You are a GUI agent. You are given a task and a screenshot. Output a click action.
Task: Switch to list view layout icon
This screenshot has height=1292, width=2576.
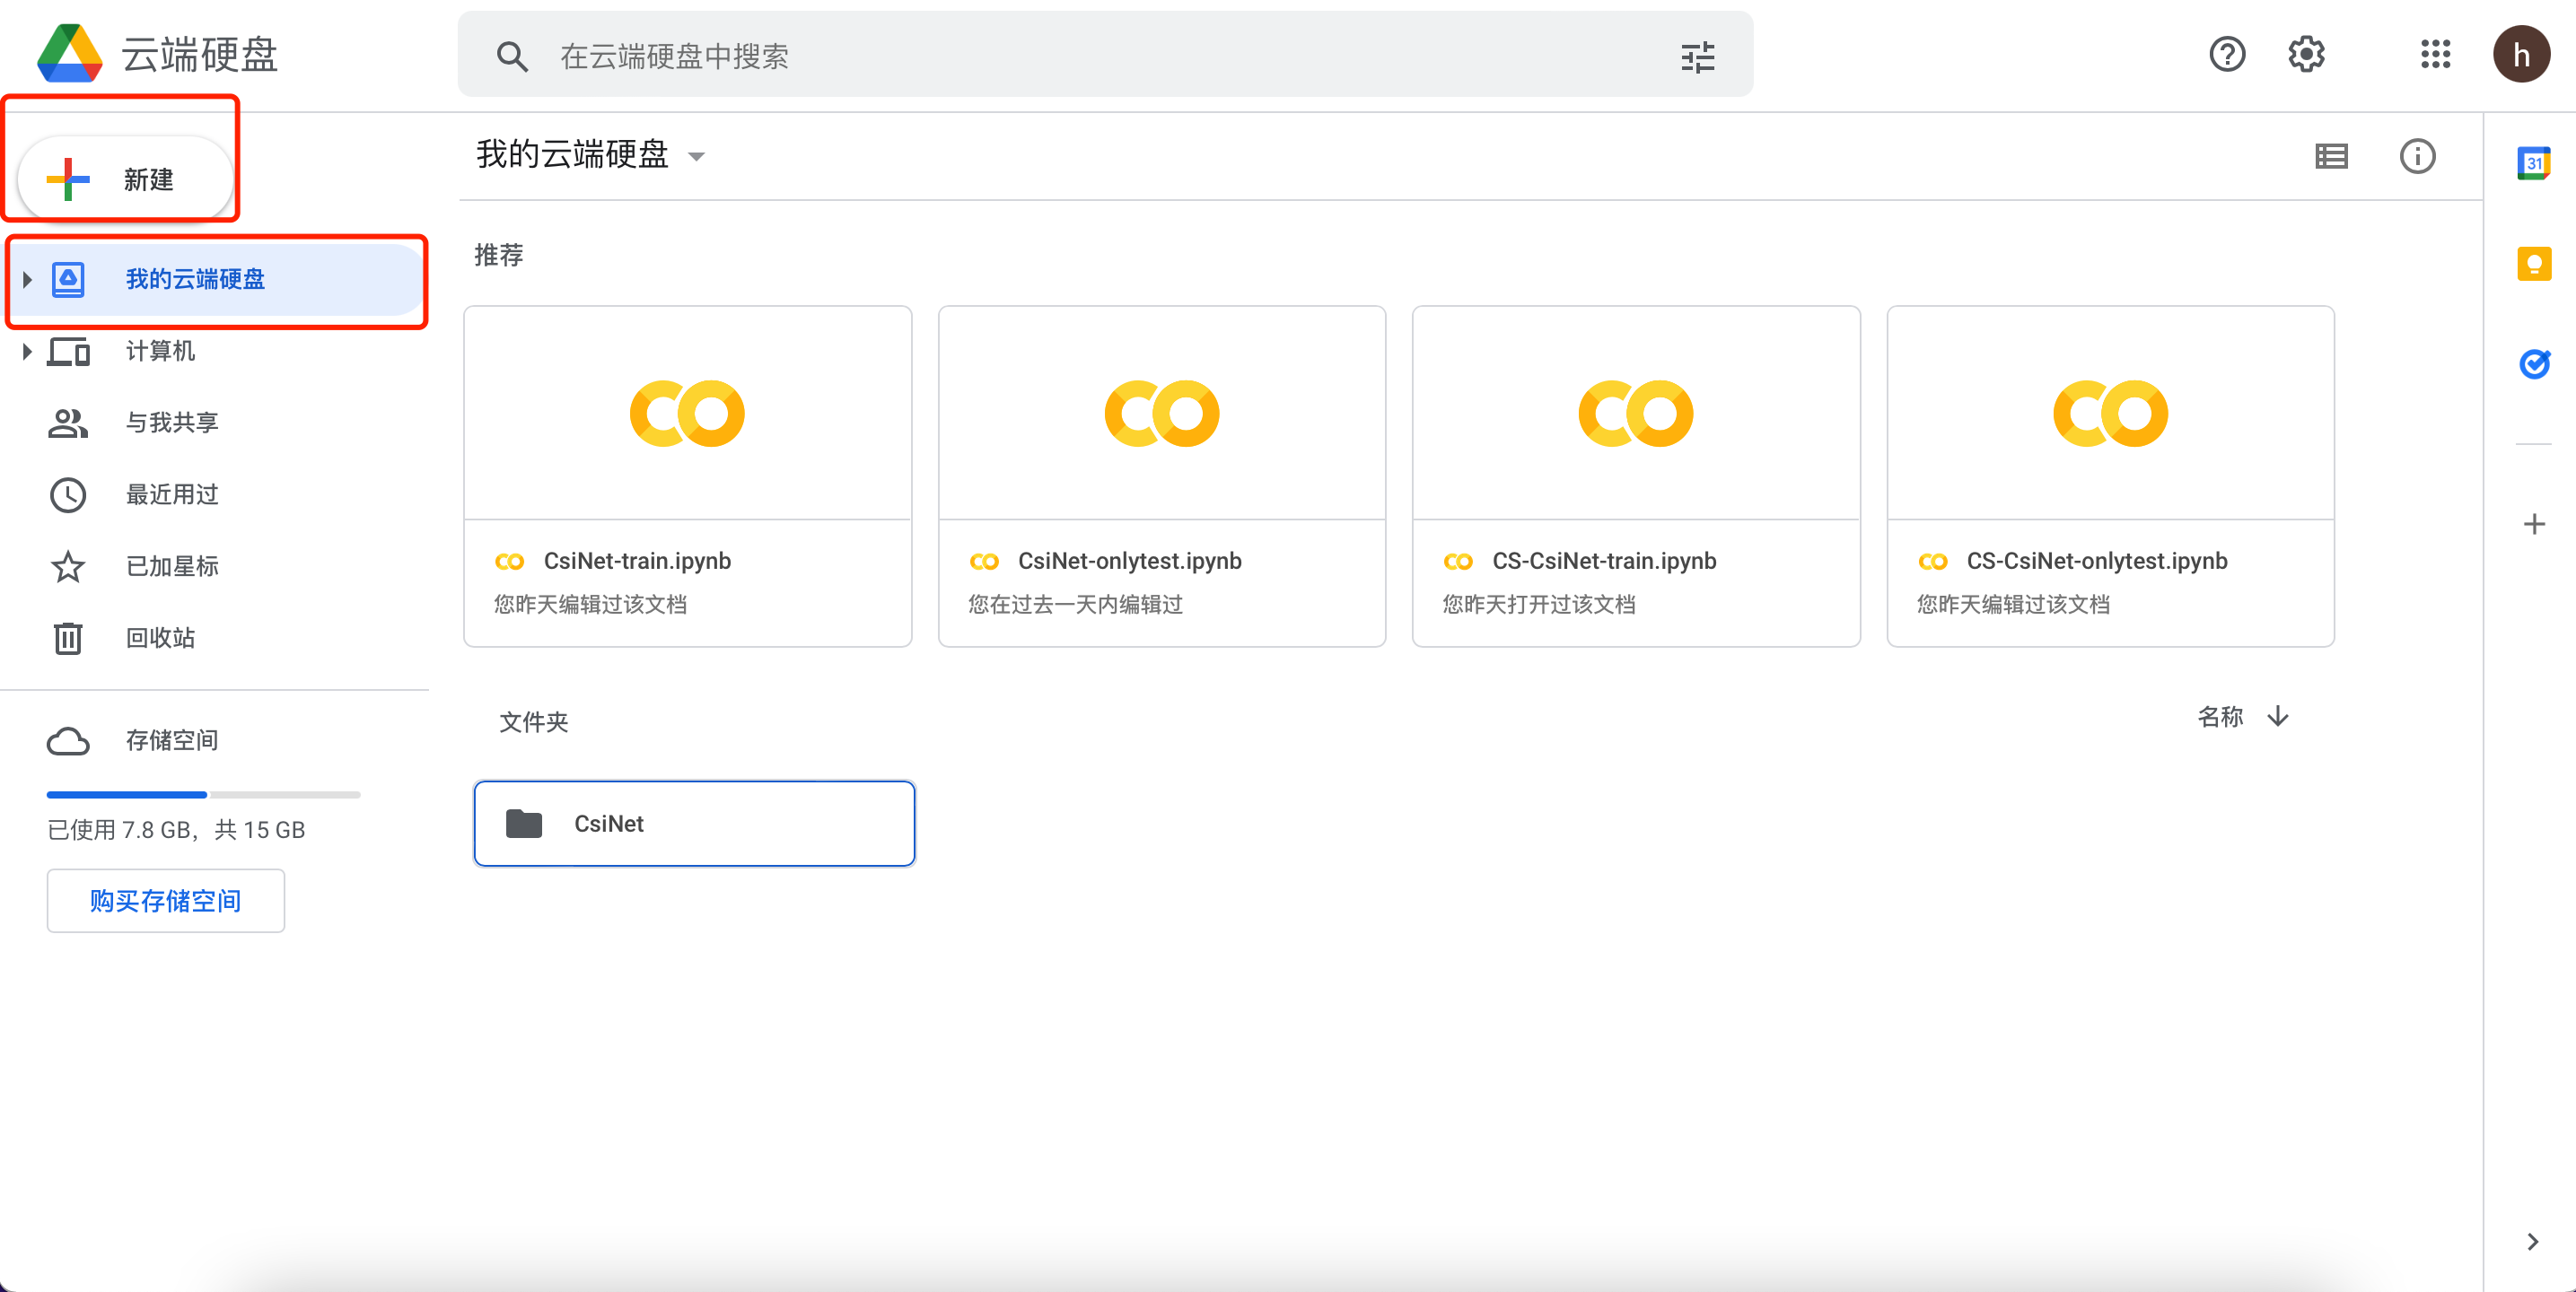coord(2332,155)
